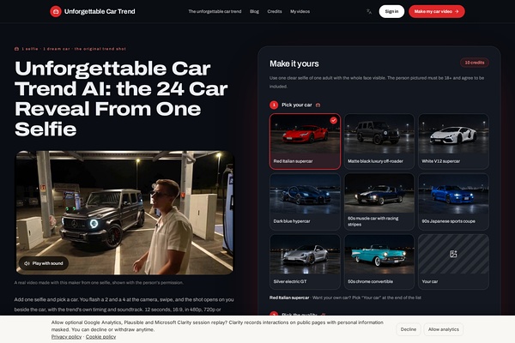Click the 10 credits badge
Image resolution: width=515 pixels, height=343 pixels.
tap(475, 63)
